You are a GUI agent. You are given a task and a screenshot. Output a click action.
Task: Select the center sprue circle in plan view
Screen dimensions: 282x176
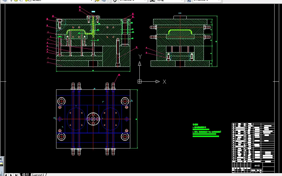(x=93, y=119)
